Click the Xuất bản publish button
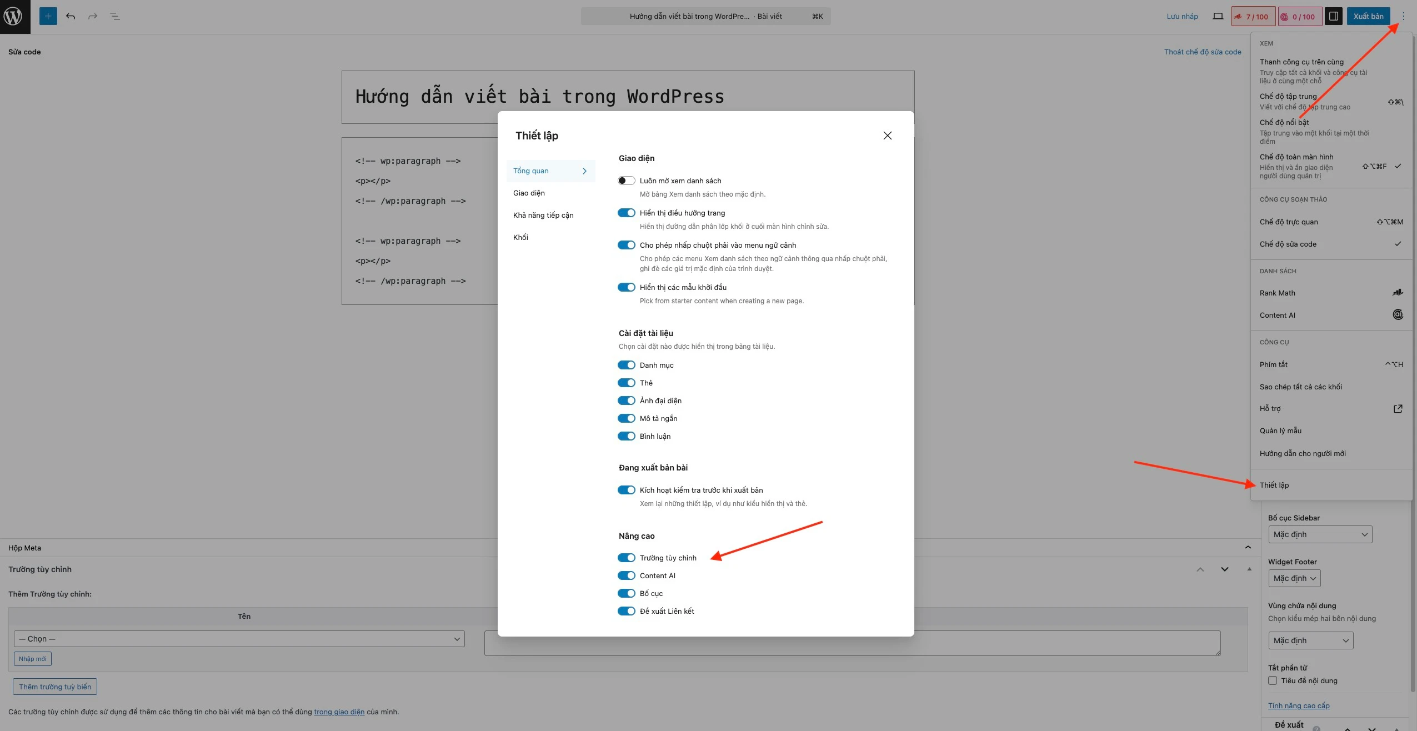The height and width of the screenshot is (731, 1417). point(1368,16)
